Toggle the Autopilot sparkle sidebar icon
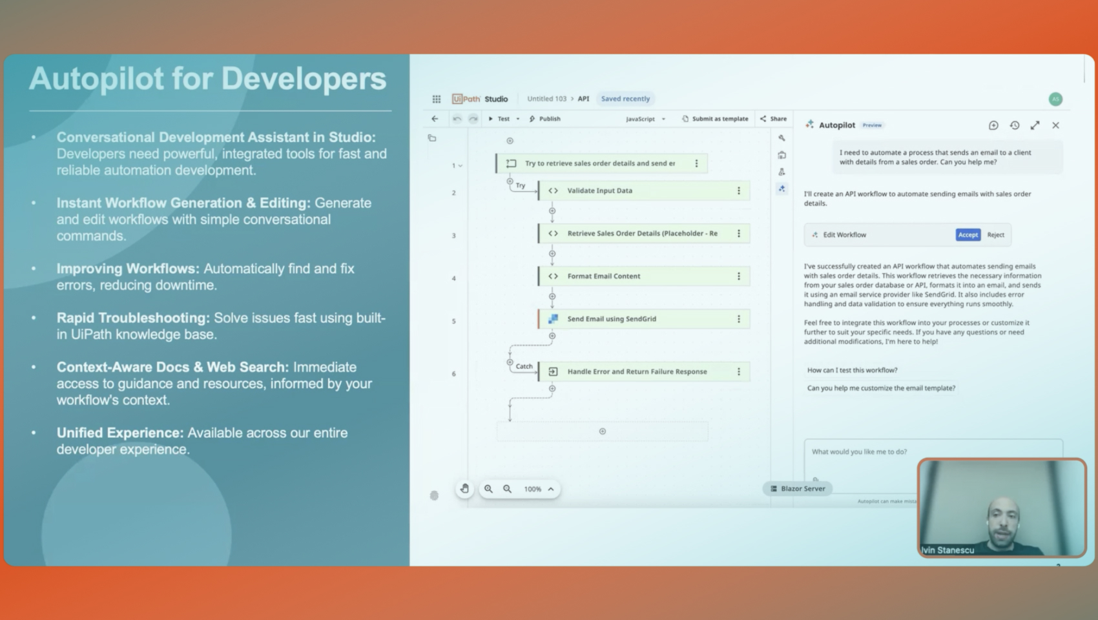This screenshot has width=1098, height=620. click(782, 189)
